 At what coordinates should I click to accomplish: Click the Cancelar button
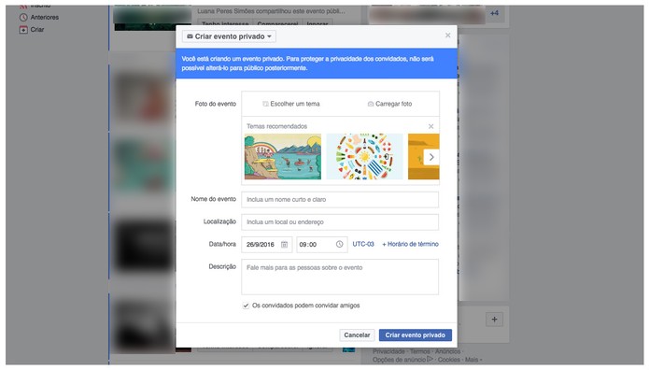(357, 334)
